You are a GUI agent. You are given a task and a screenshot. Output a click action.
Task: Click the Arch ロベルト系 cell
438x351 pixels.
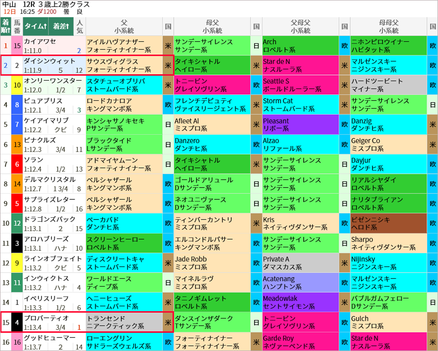(x=300, y=46)
